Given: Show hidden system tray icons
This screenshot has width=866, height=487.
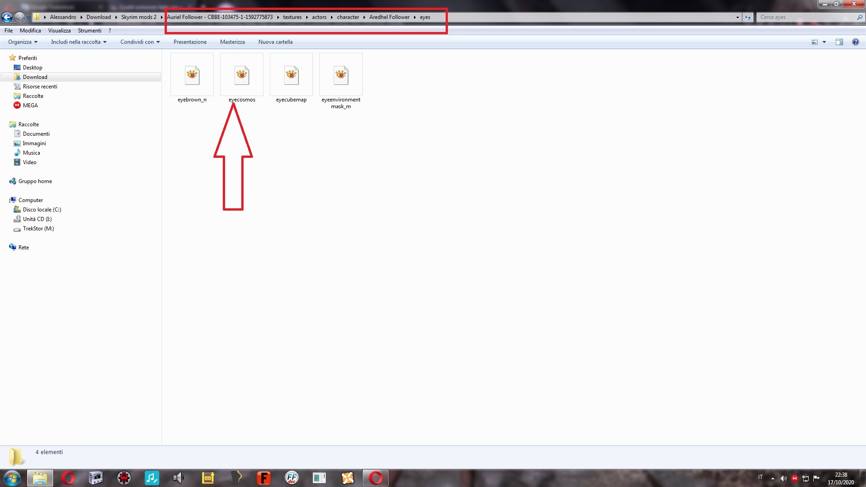Looking at the screenshot, I should pos(773,478).
